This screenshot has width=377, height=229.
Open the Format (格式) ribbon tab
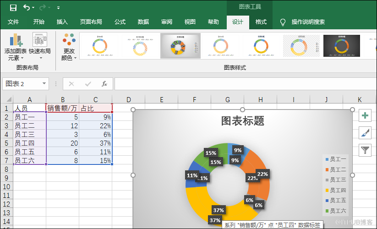point(261,22)
